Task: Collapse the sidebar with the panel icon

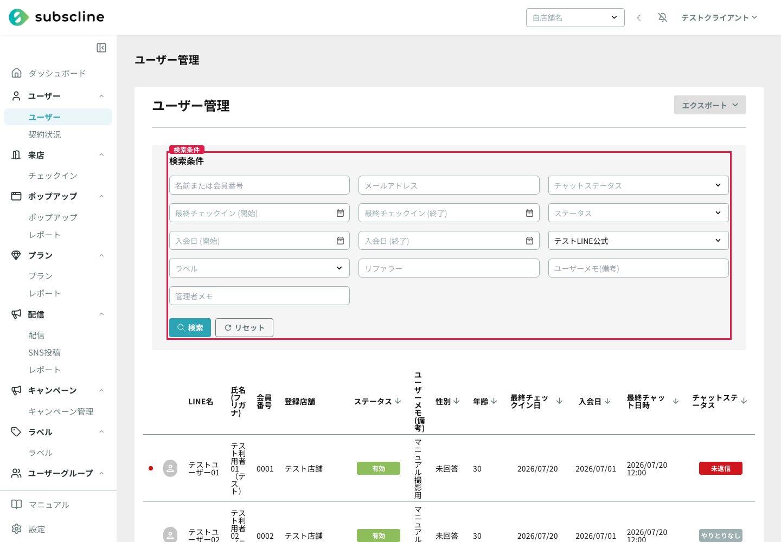Action: point(101,48)
